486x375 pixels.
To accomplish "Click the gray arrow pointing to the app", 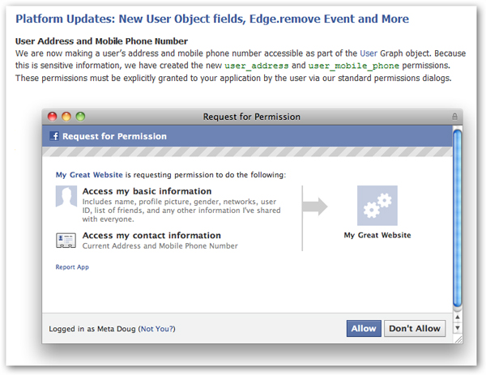I will click(315, 207).
